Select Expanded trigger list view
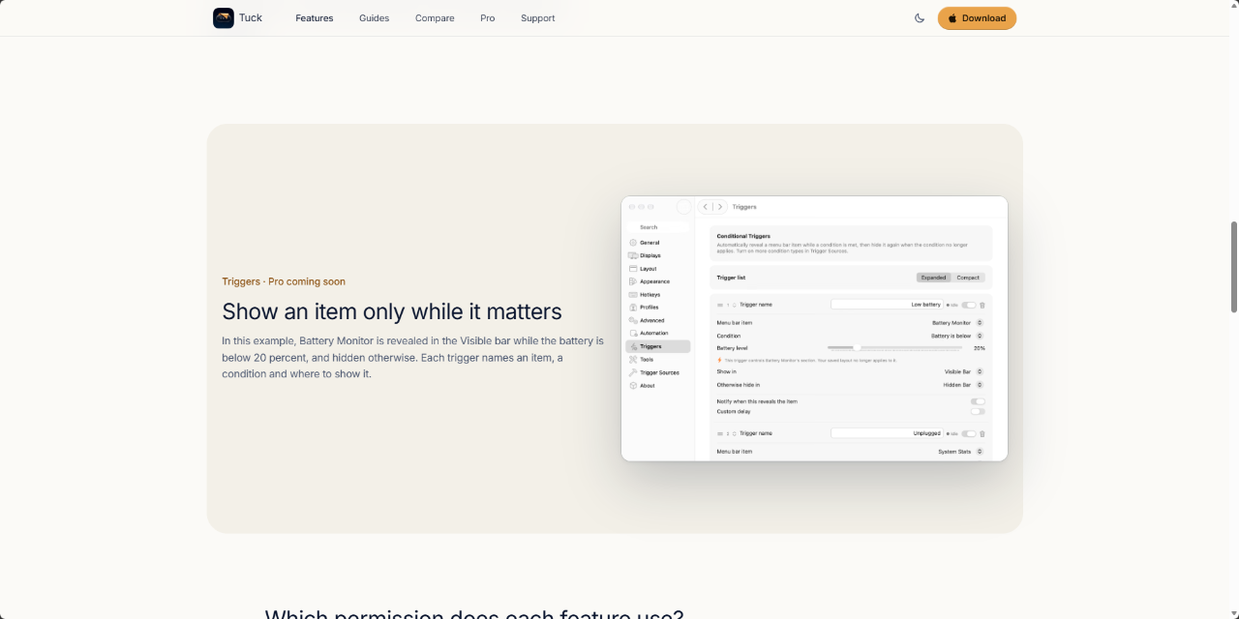 click(934, 278)
